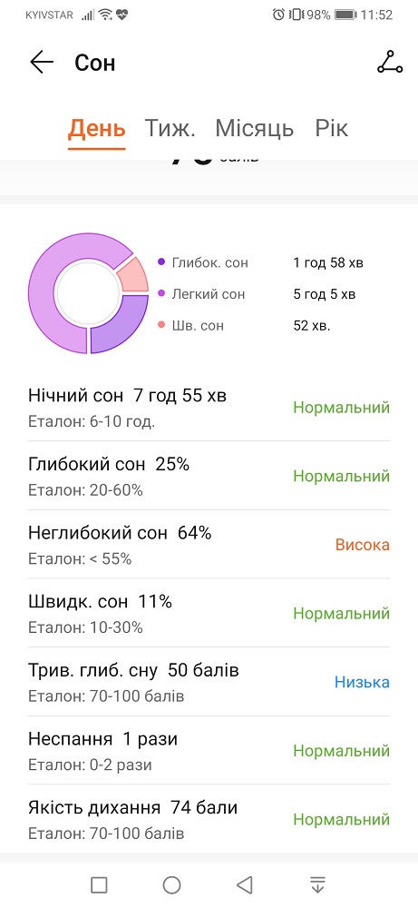Tap the Висока status label
Screen dimensions: 418x908
click(x=363, y=545)
